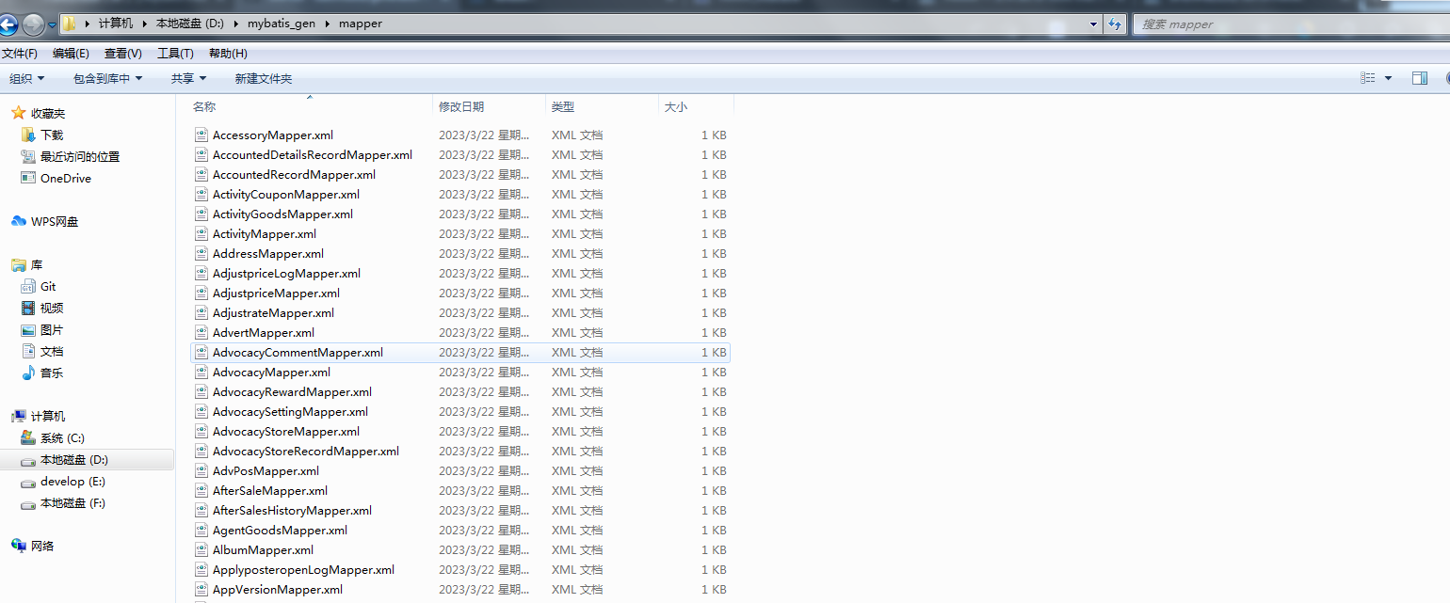Click the change view icon
Image resolution: width=1450 pixels, height=603 pixels.
click(x=1368, y=79)
